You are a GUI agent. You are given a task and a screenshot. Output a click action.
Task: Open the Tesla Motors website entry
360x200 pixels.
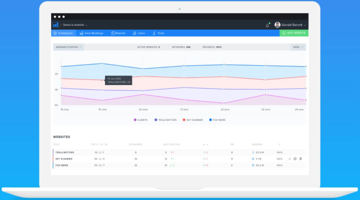tap(64, 152)
